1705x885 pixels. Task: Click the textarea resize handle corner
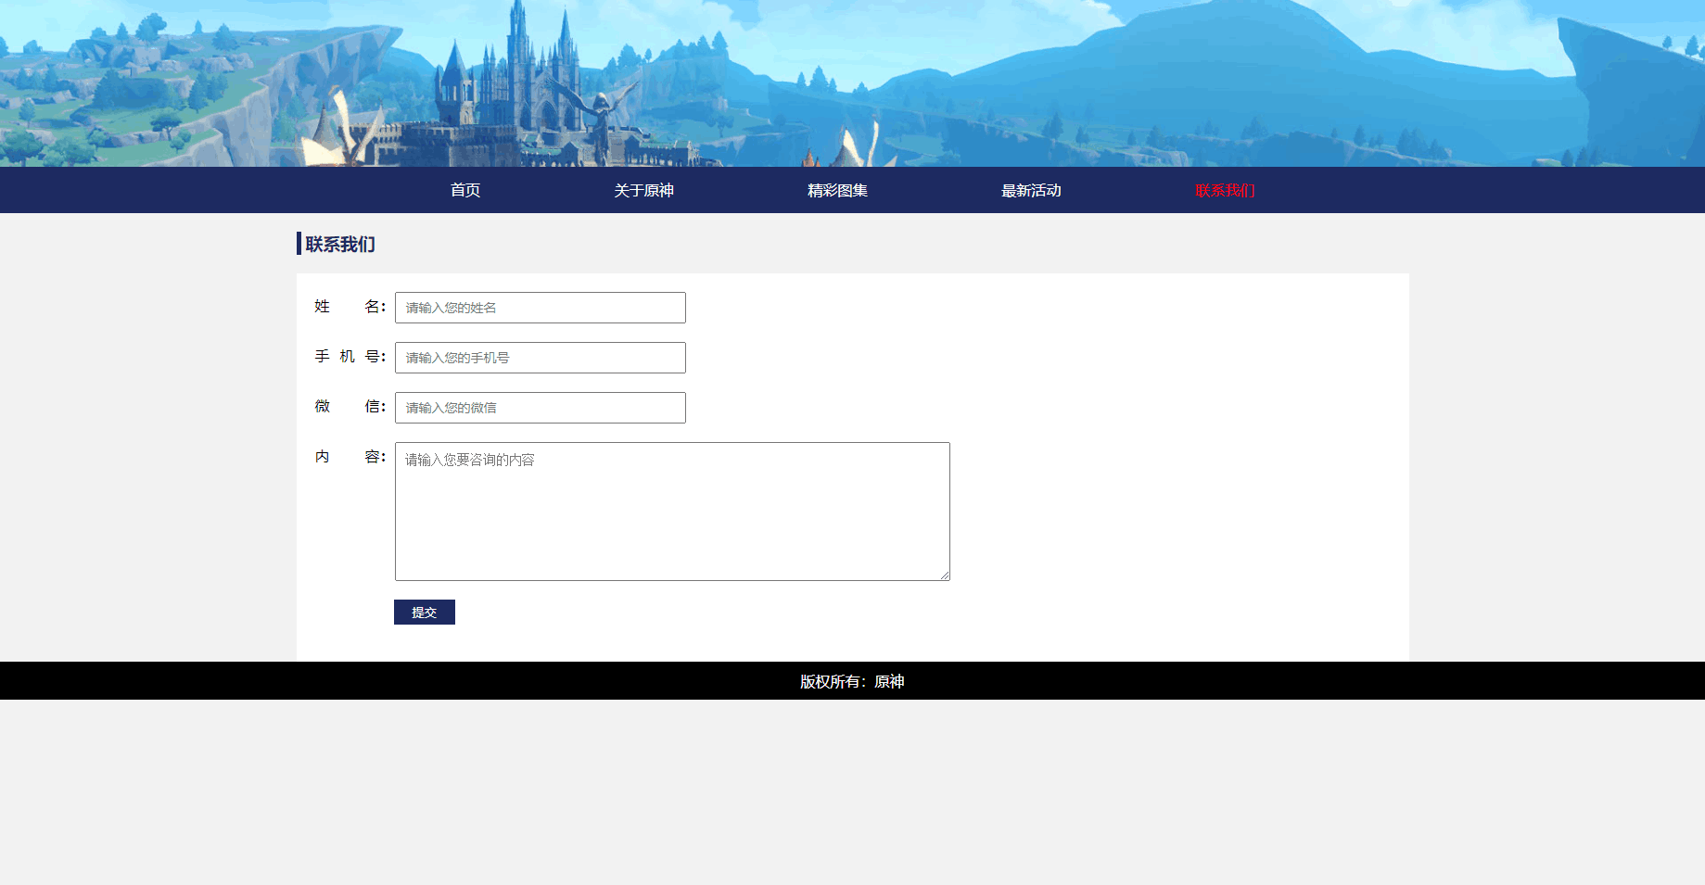pos(945,575)
